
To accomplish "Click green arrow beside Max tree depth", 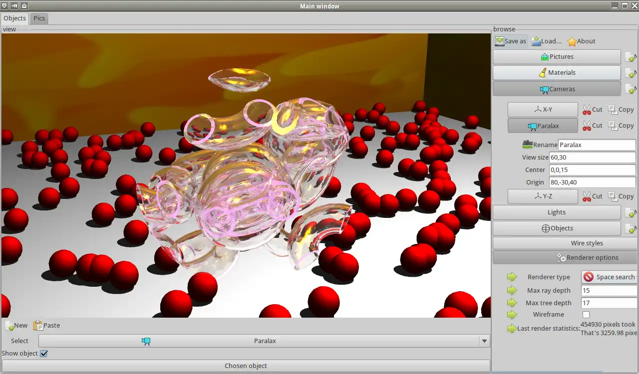I will pyautogui.click(x=512, y=303).
